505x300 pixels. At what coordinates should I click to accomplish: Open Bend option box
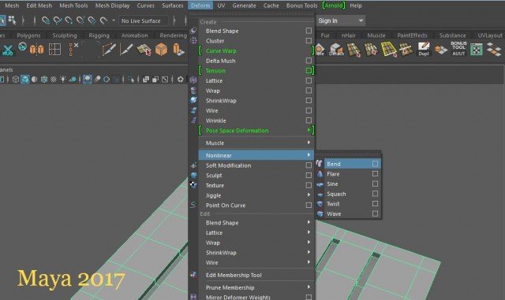click(x=375, y=164)
